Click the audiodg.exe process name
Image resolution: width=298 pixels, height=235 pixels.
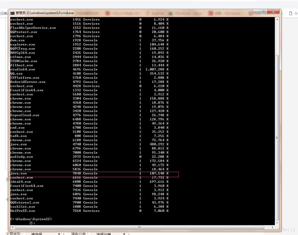coord(22,157)
